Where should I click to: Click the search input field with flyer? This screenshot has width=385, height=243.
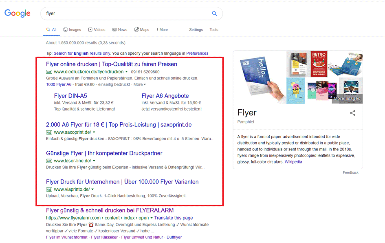(126, 13)
